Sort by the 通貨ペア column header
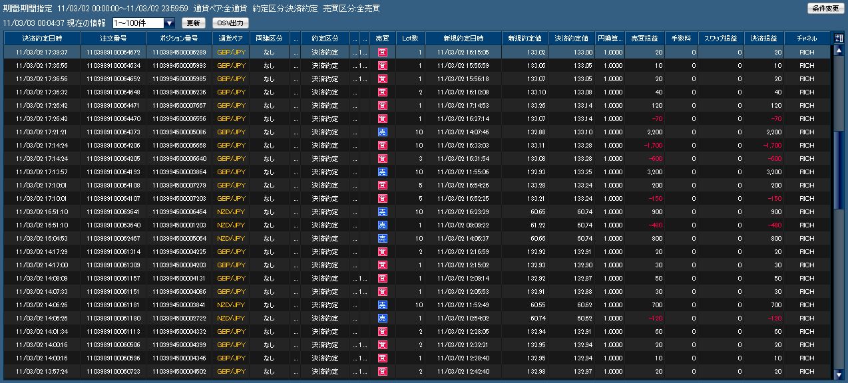This screenshot has height=383, width=848. (230, 39)
